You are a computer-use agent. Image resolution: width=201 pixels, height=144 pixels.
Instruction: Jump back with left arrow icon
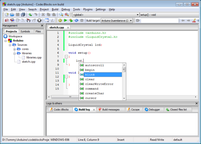coord(183,21)
